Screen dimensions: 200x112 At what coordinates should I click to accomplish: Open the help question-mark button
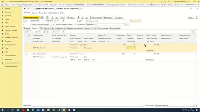[197, 17]
